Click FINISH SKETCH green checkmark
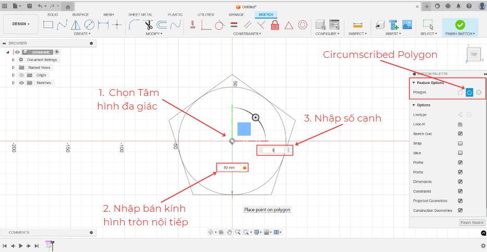This screenshot has width=487, height=252. click(x=459, y=25)
